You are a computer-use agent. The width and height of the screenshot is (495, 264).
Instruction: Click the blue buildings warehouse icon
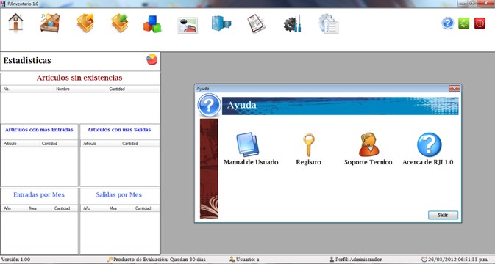click(x=221, y=23)
